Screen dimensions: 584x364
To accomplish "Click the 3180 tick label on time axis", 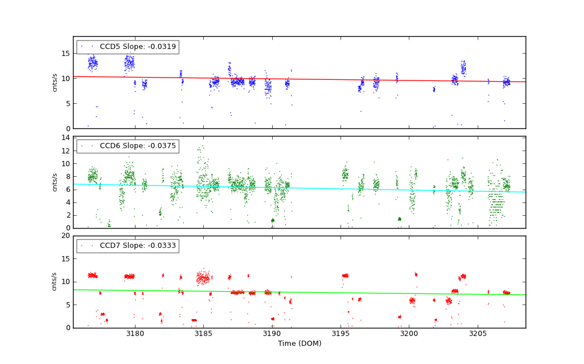I will click(x=135, y=334).
